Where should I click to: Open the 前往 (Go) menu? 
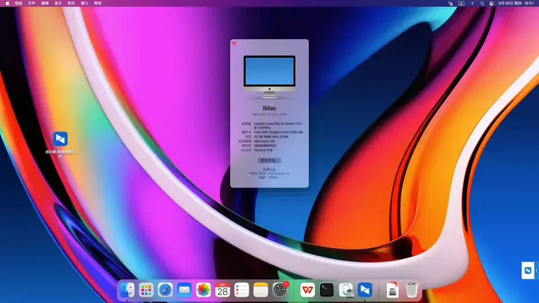[x=71, y=3]
